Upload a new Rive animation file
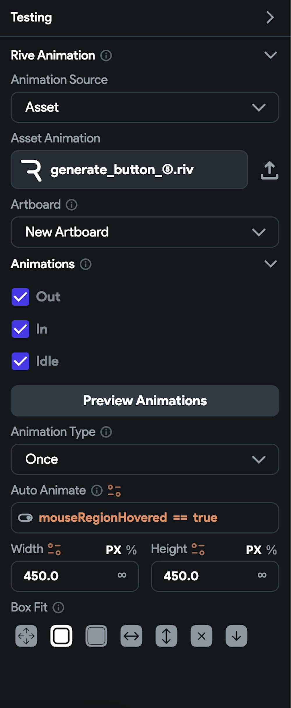Screen dimensions: 291x708 [269, 170]
